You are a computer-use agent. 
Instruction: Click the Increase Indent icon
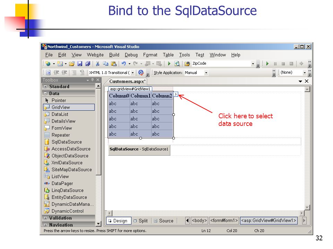pos(65,73)
